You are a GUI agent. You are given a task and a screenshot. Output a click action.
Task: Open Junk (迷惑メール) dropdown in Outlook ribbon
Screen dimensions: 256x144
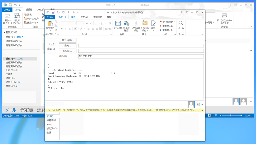point(31,23)
